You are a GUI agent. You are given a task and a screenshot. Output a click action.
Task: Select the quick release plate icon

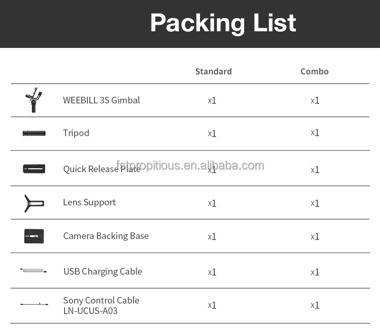(x=34, y=168)
